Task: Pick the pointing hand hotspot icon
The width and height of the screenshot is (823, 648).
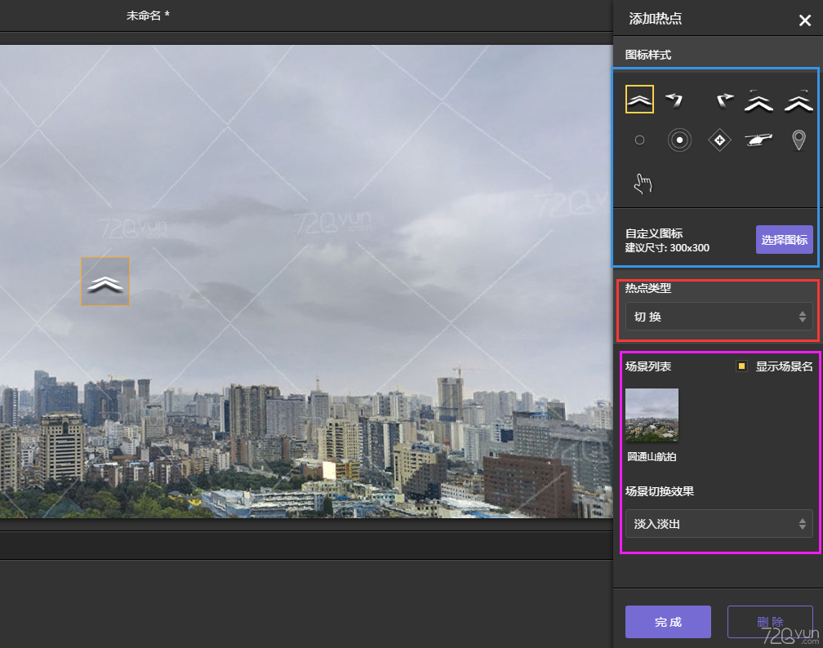Action: pyautogui.click(x=643, y=184)
